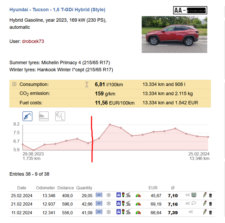Click the 95 fuel type icon in 25.02.2024 row

[99, 195]
